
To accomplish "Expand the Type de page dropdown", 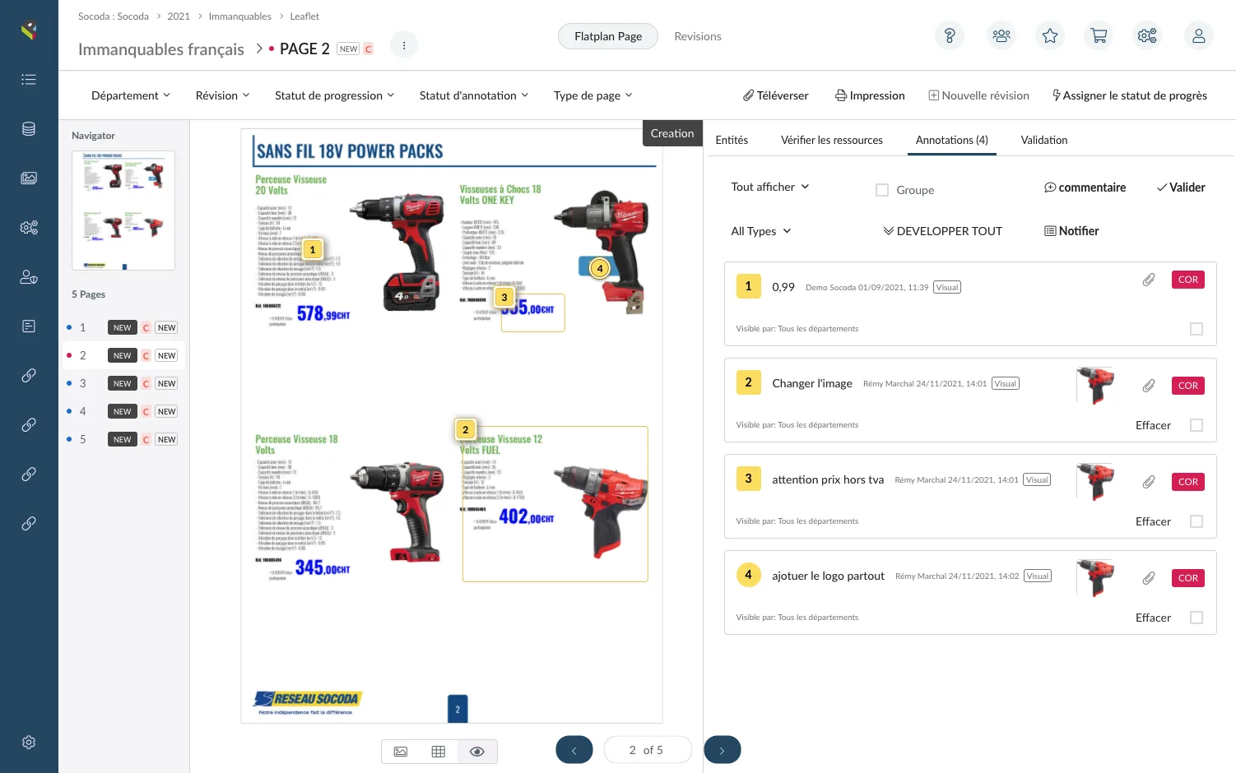I will click(x=592, y=95).
